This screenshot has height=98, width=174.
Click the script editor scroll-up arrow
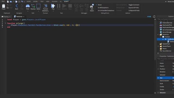155,19
